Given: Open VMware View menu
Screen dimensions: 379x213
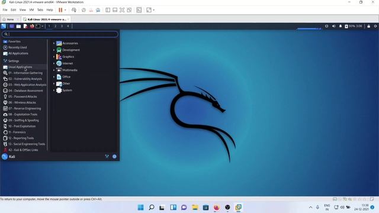Looking at the screenshot, I should [x=23, y=10].
